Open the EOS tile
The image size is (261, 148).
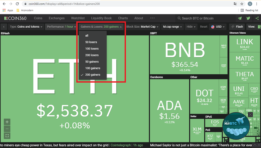pos(215,123)
